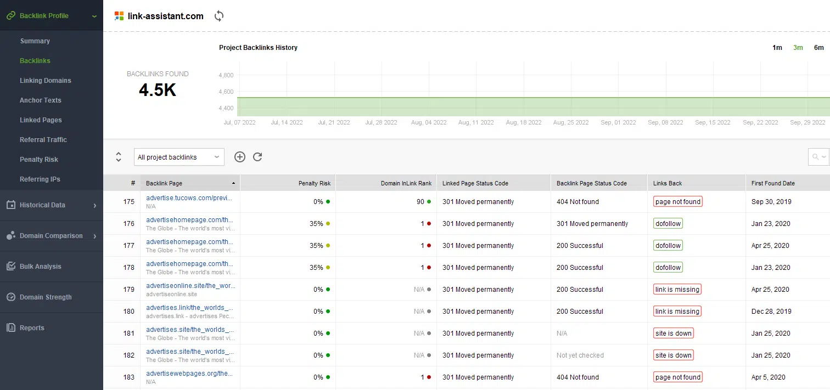Open Referral Traffic section
This screenshot has width=830, height=390.
(x=43, y=140)
